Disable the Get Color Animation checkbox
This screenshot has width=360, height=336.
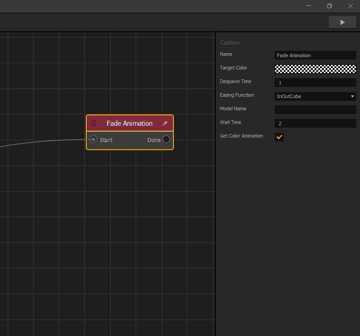click(x=279, y=137)
